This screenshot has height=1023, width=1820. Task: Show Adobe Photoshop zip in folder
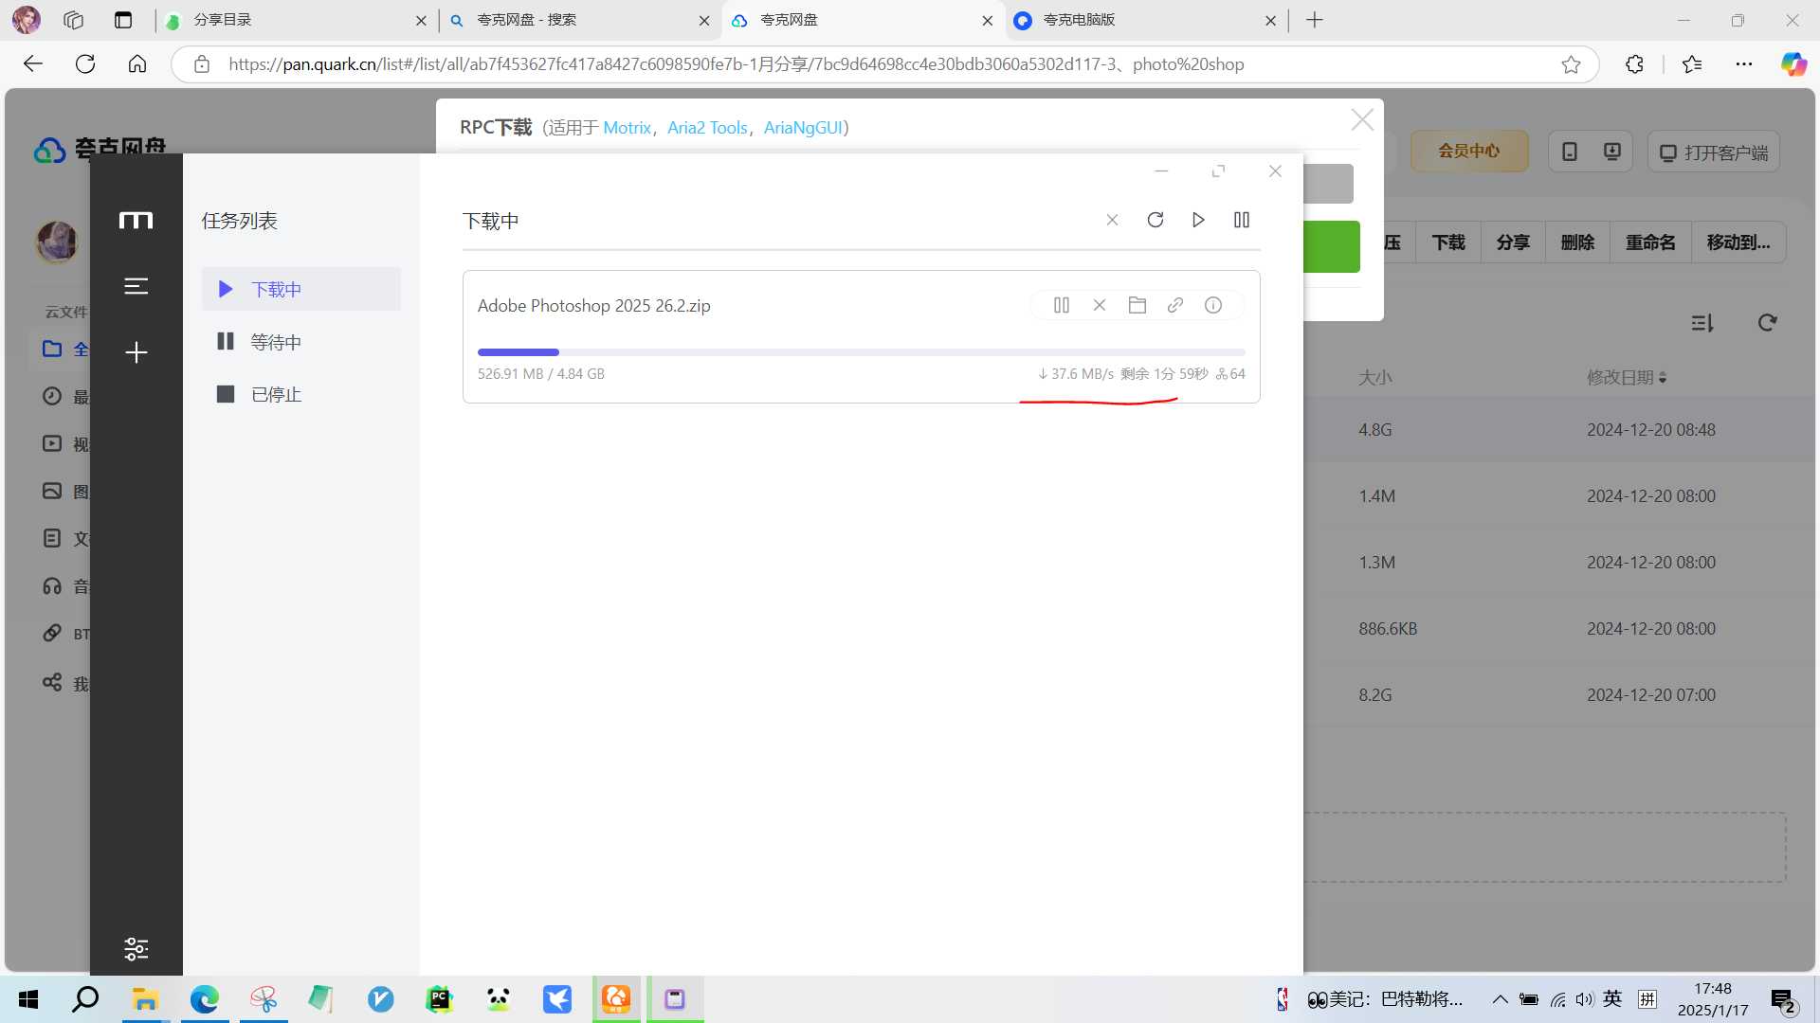[1137, 305]
